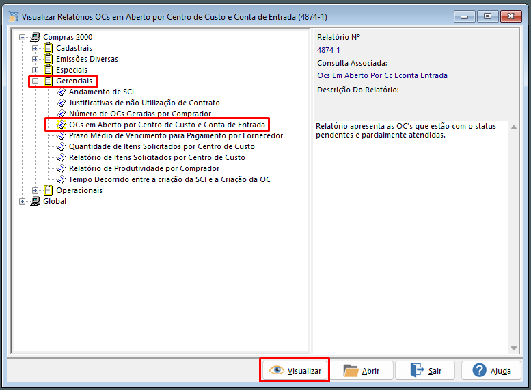Image resolution: width=531 pixels, height=390 pixels.
Task: Click the Emissões Diversas clipboard icon
Action: pyautogui.click(x=49, y=59)
